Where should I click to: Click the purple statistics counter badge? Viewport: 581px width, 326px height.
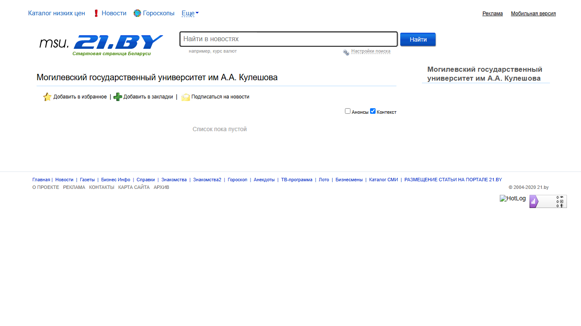548,202
